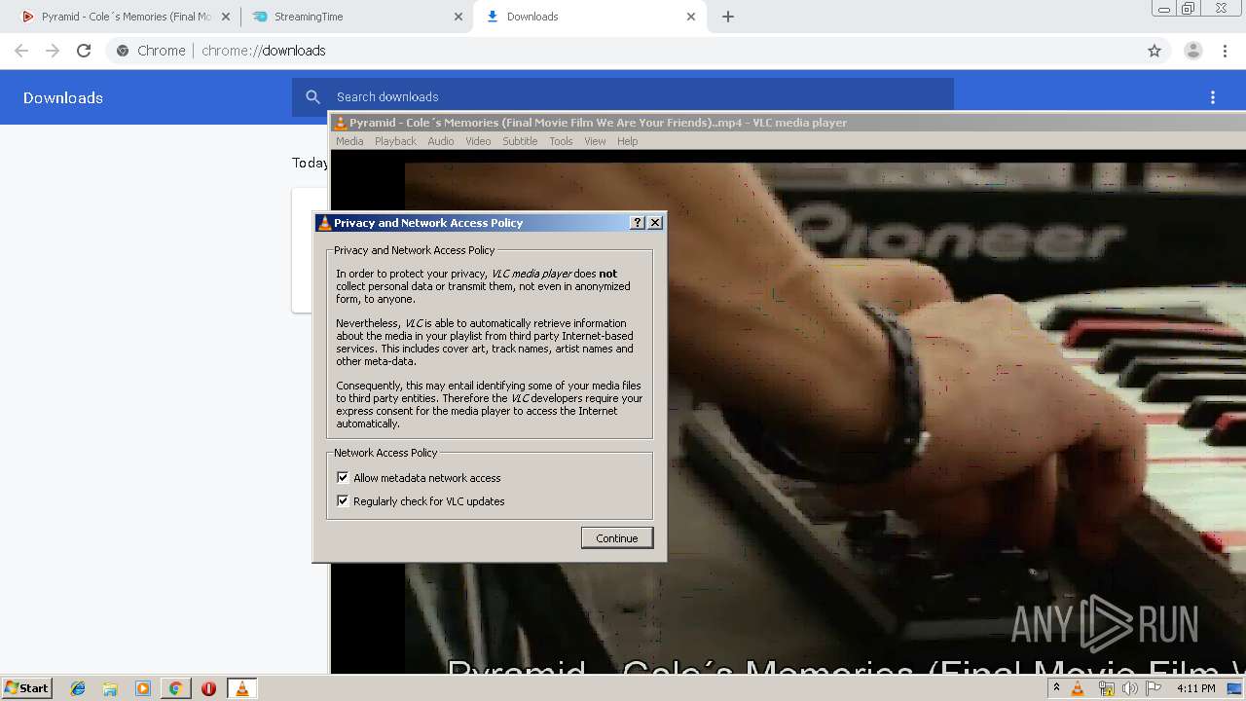The height and width of the screenshot is (701, 1246).
Task: Click the Continue button in dialog
Action: (x=617, y=538)
